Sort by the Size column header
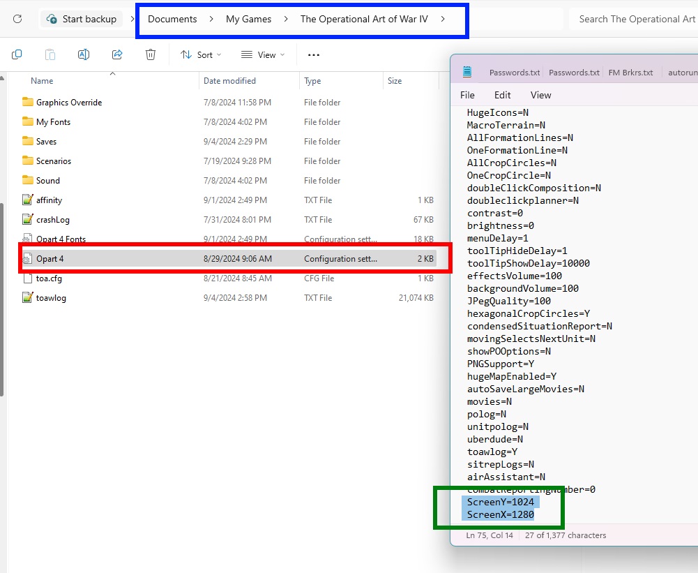 pos(395,81)
